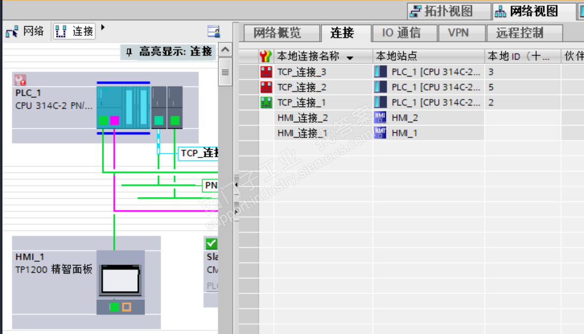Click the PLC_1 error status icon

click(x=20, y=80)
